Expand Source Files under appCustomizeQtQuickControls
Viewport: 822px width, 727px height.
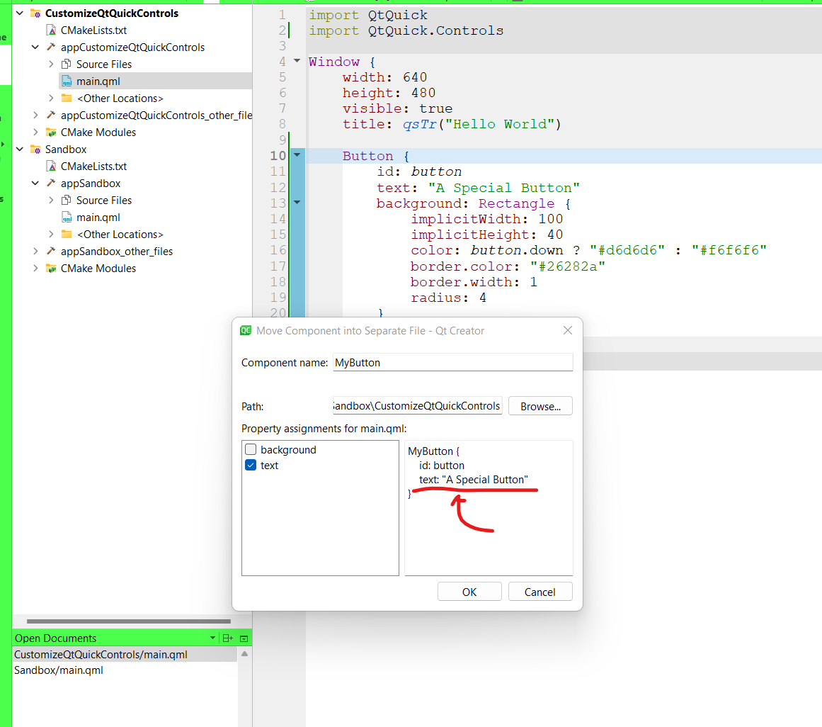coord(51,64)
